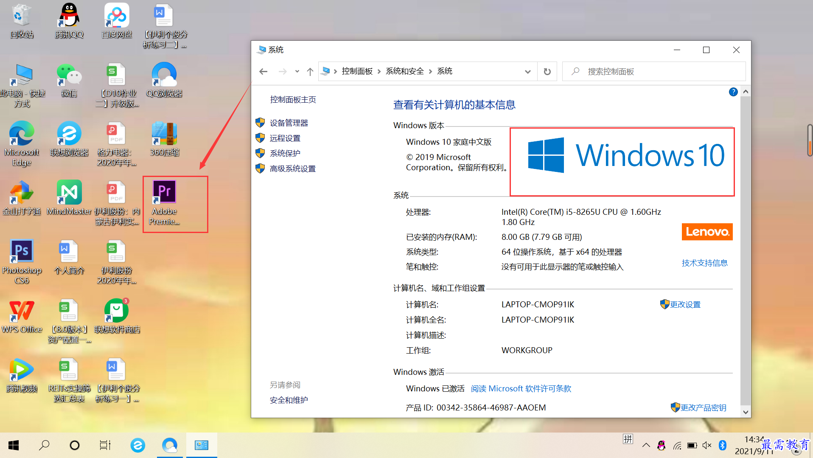Open 技术支持信息 link
Screen dimensions: 813x458
tap(705, 263)
